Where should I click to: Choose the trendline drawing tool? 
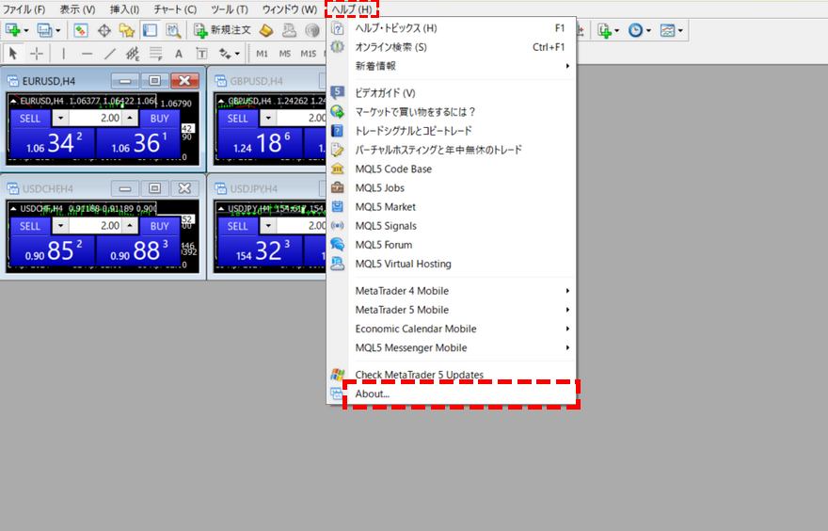click(110, 54)
